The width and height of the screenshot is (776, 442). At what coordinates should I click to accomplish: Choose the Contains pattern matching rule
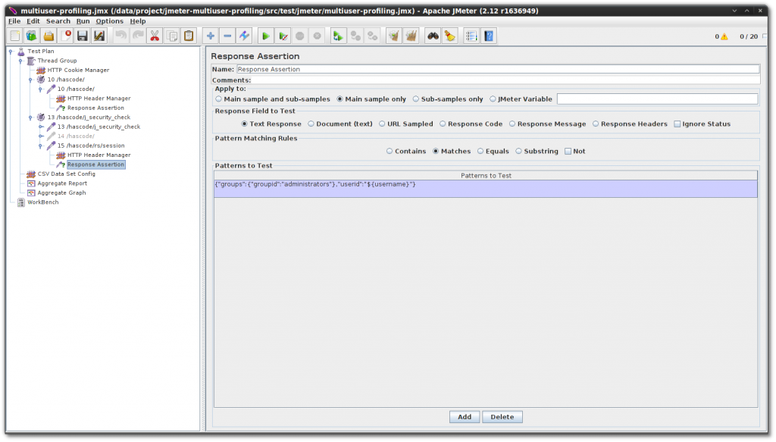pyautogui.click(x=390, y=151)
